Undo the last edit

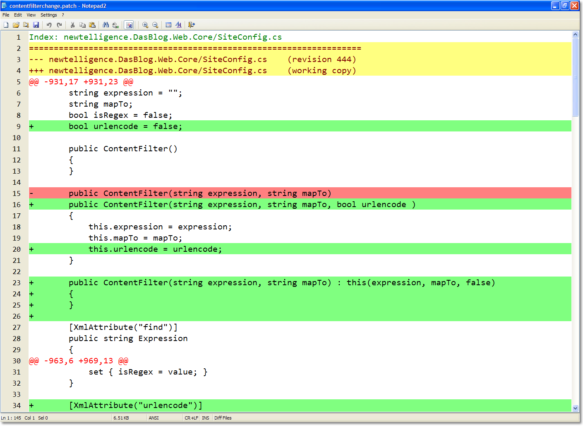pyautogui.click(x=49, y=25)
